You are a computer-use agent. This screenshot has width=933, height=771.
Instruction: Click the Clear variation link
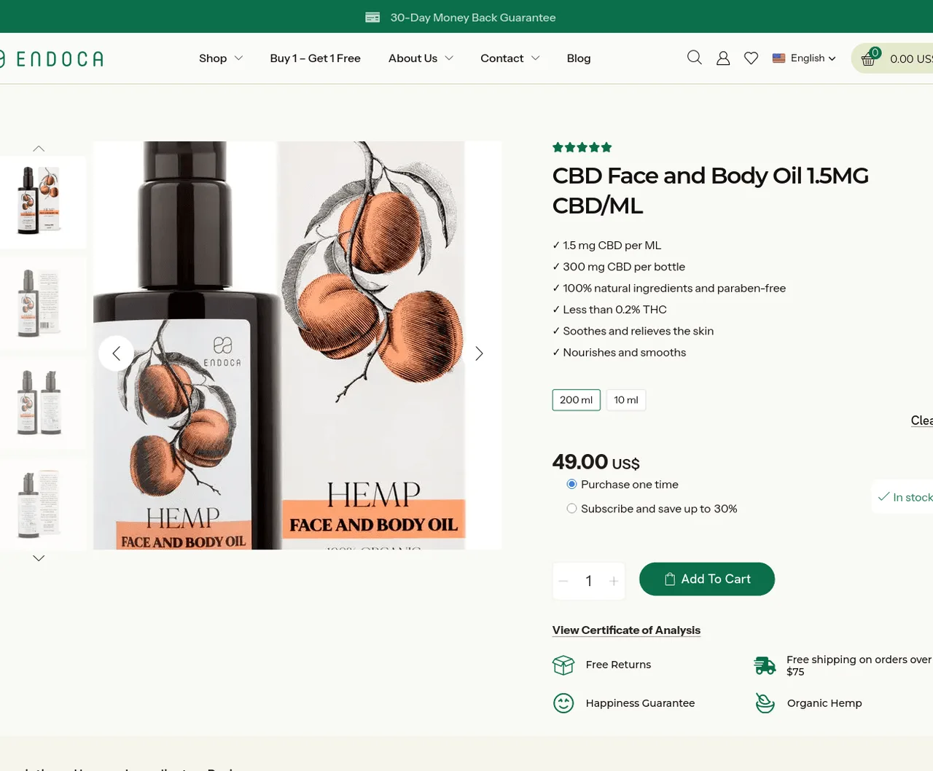pos(921,420)
